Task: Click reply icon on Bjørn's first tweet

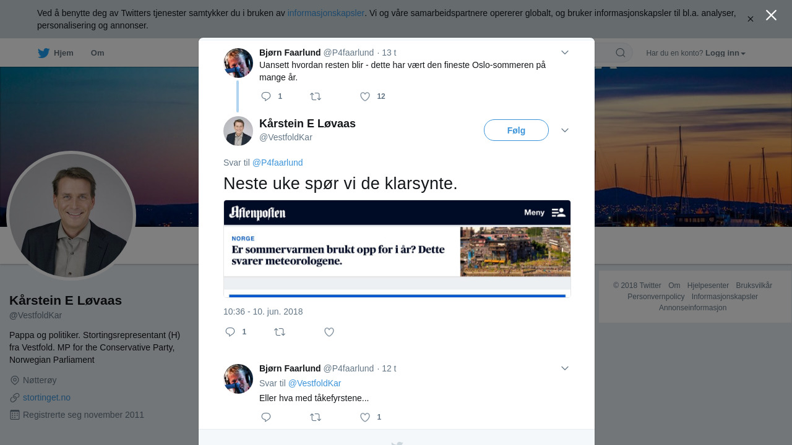Action: click(266, 96)
